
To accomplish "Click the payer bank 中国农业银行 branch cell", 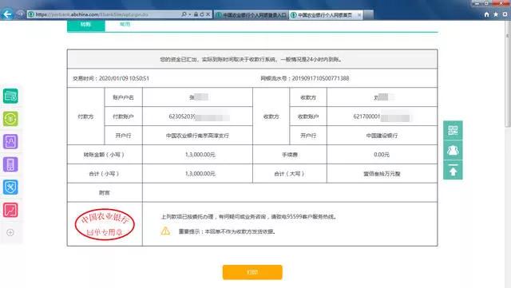I will coord(197,136).
